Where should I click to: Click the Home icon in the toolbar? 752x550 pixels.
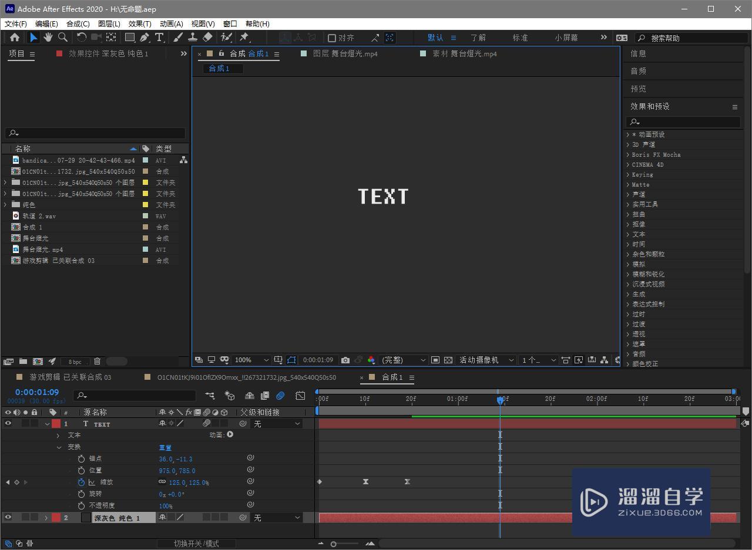click(x=15, y=38)
